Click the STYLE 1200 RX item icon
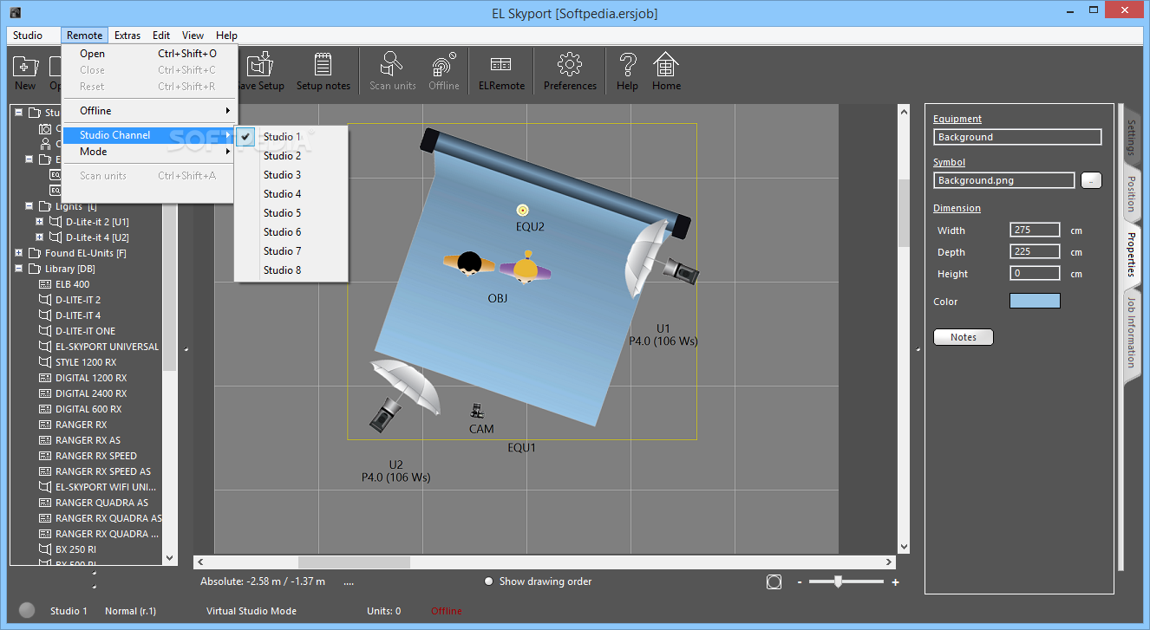 pyautogui.click(x=45, y=362)
